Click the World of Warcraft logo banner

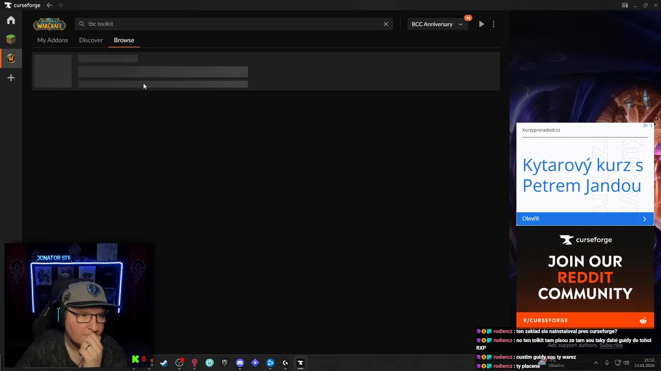[x=50, y=24]
